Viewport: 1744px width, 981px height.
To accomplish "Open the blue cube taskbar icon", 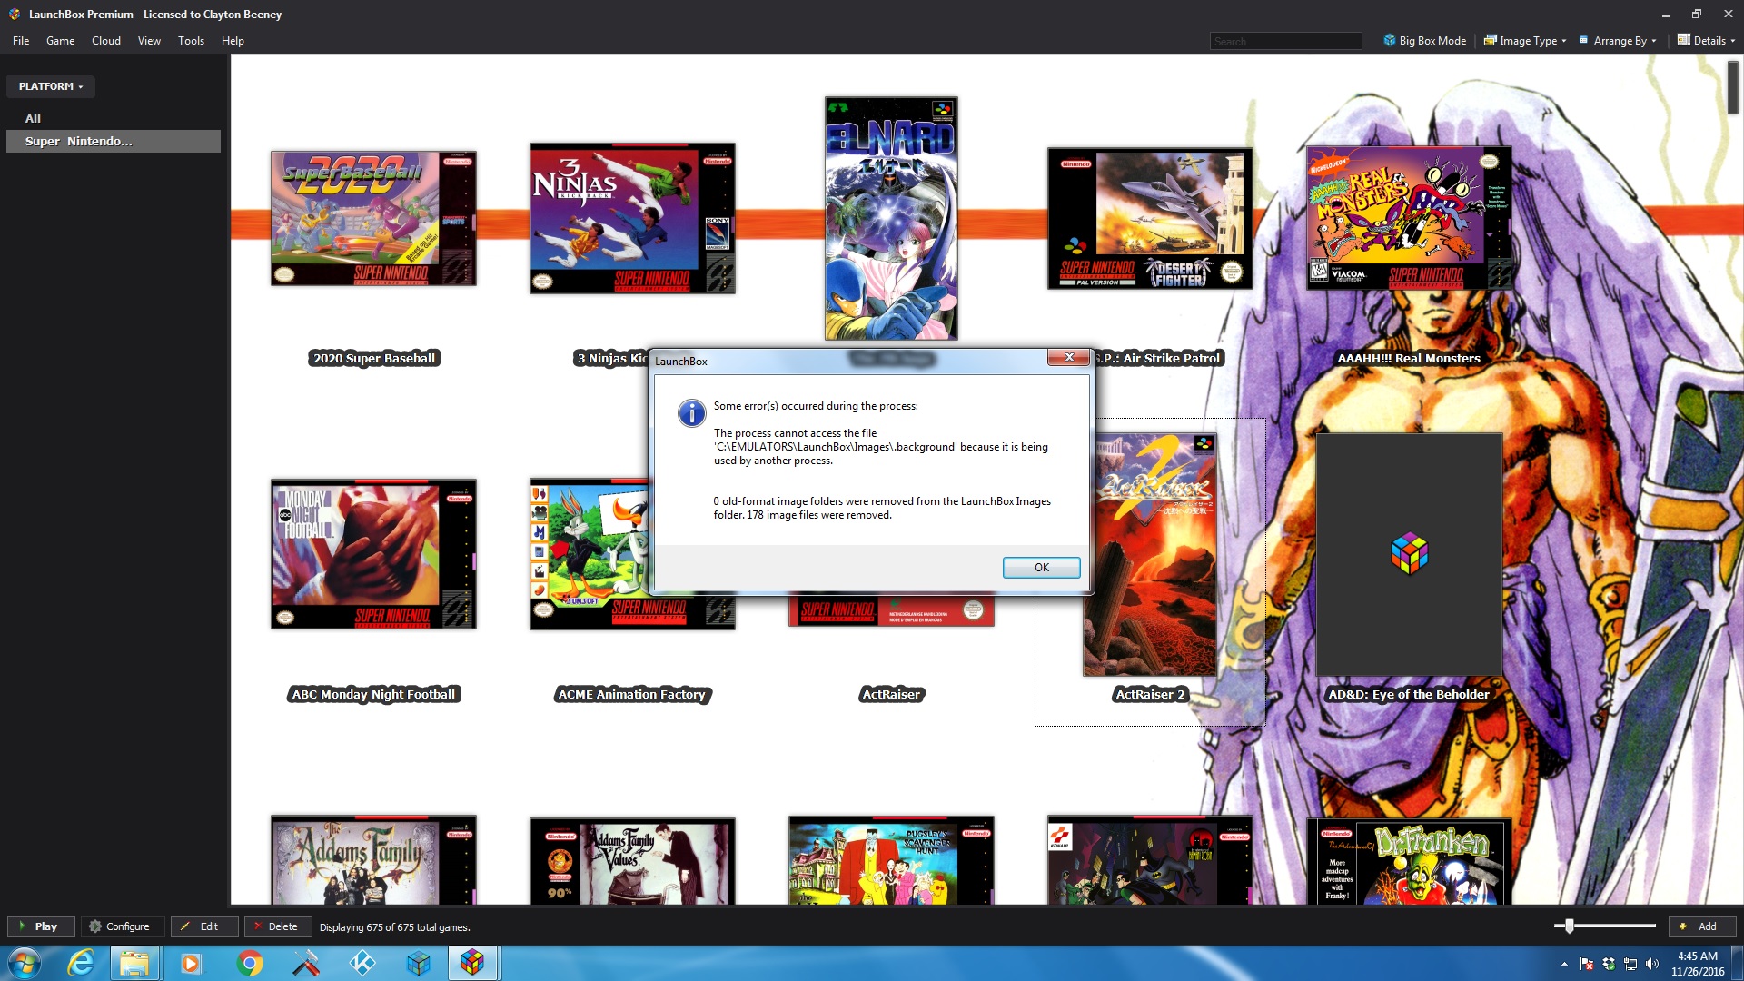I will (x=418, y=963).
